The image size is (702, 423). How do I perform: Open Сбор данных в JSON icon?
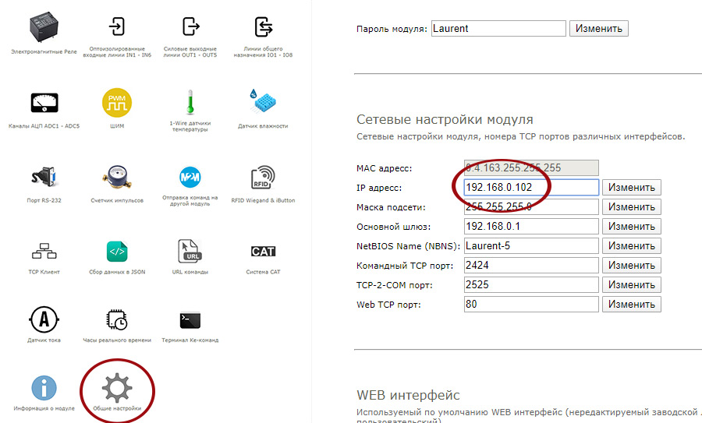click(x=117, y=252)
